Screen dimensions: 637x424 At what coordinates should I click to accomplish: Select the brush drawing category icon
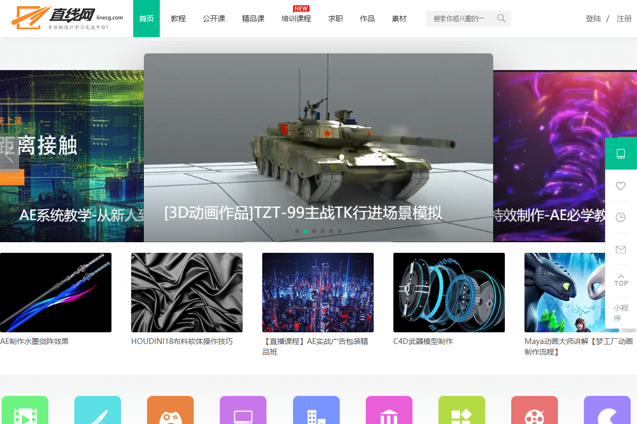[x=97, y=410]
